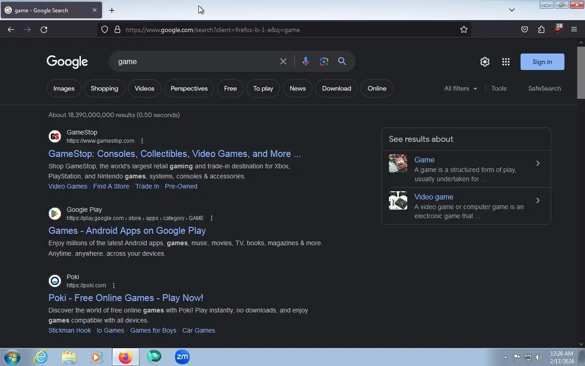The image size is (585, 366).
Task: Open SafeSearch settings
Action: click(545, 88)
